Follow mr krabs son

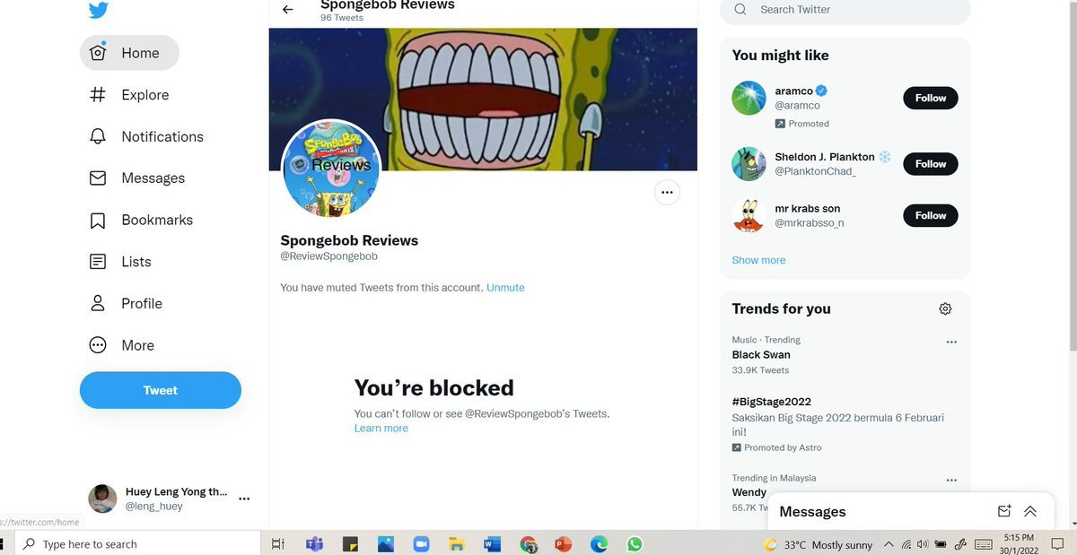click(931, 215)
